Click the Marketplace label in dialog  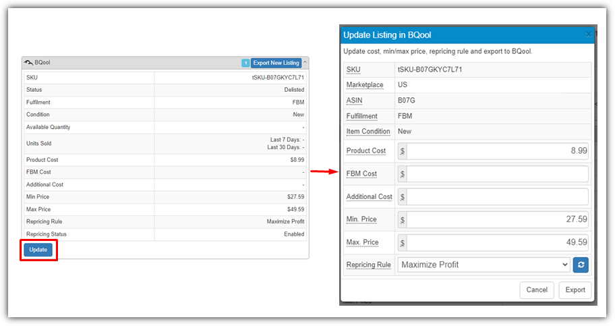[365, 85]
